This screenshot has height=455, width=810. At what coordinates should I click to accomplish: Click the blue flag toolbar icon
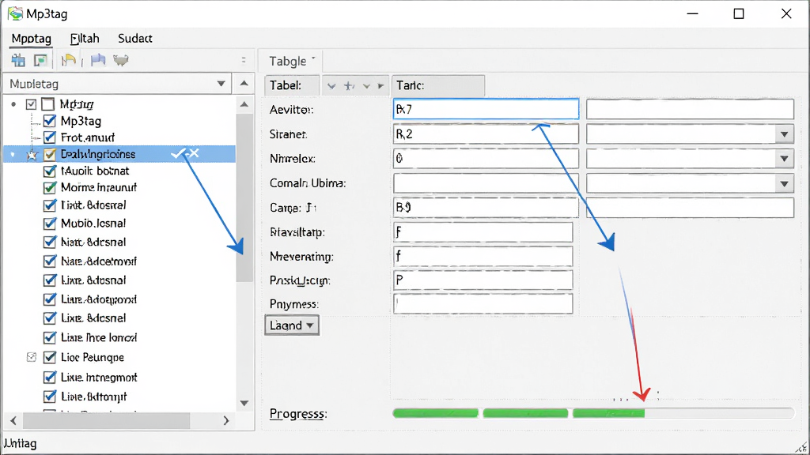(97, 60)
